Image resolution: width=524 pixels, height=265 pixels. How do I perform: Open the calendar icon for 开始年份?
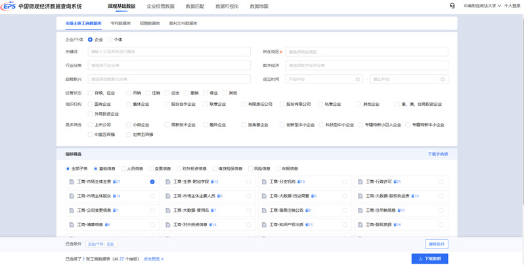tap(358, 80)
